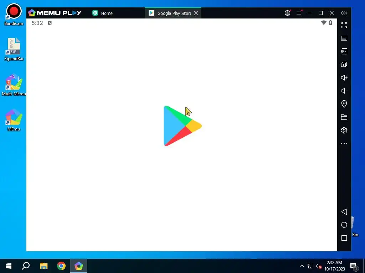Screen dimensions: 365x273
Task: Minimize the MEmu Play window
Action: (309, 13)
